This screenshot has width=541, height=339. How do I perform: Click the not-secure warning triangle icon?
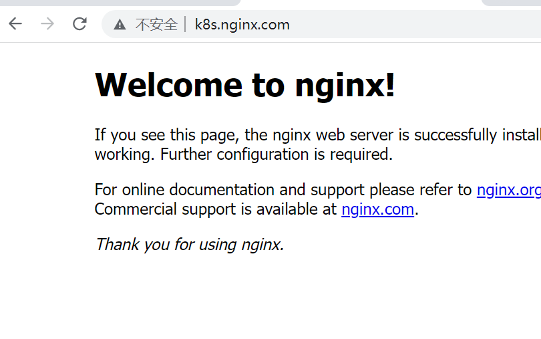[x=120, y=25]
